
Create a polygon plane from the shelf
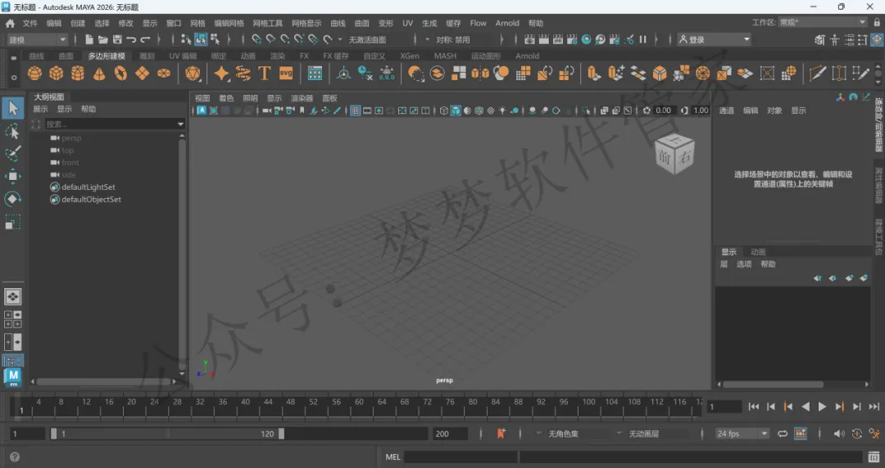click(x=143, y=74)
